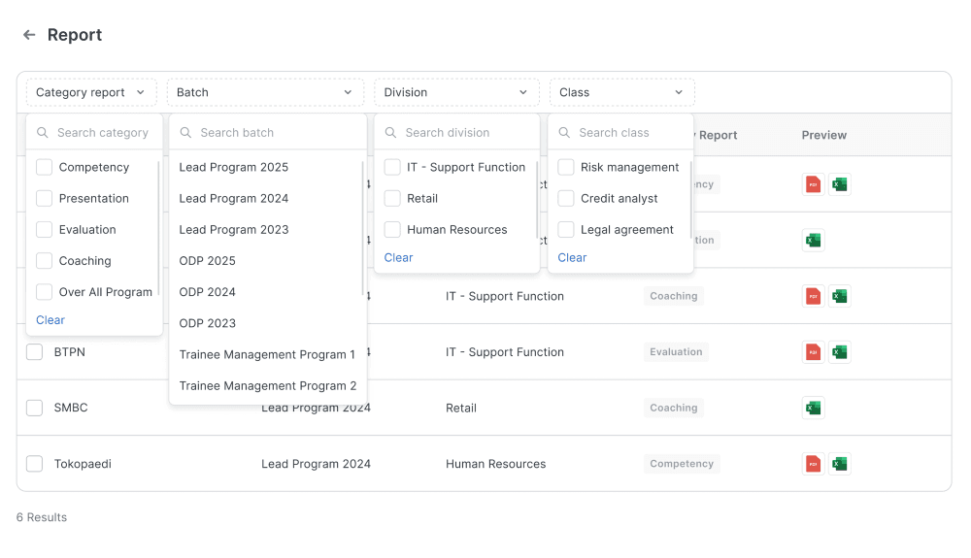Viewport: 971px width, 558px height.
Task: Open Excel preview in the BTPN row
Action: [x=840, y=352]
